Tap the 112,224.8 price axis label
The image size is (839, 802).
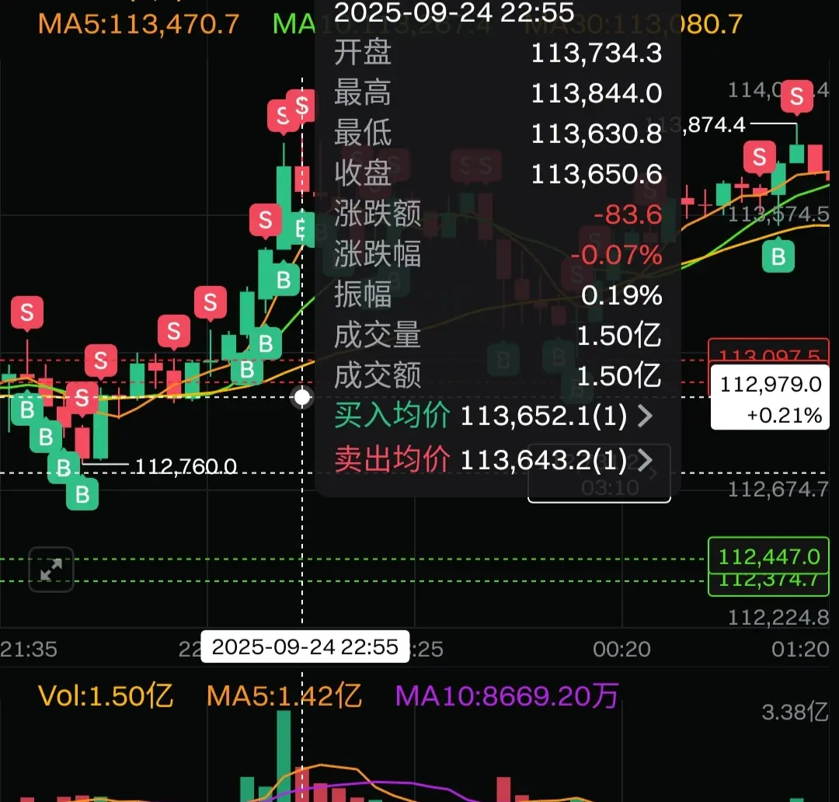pyautogui.click(x=778, y=617)
